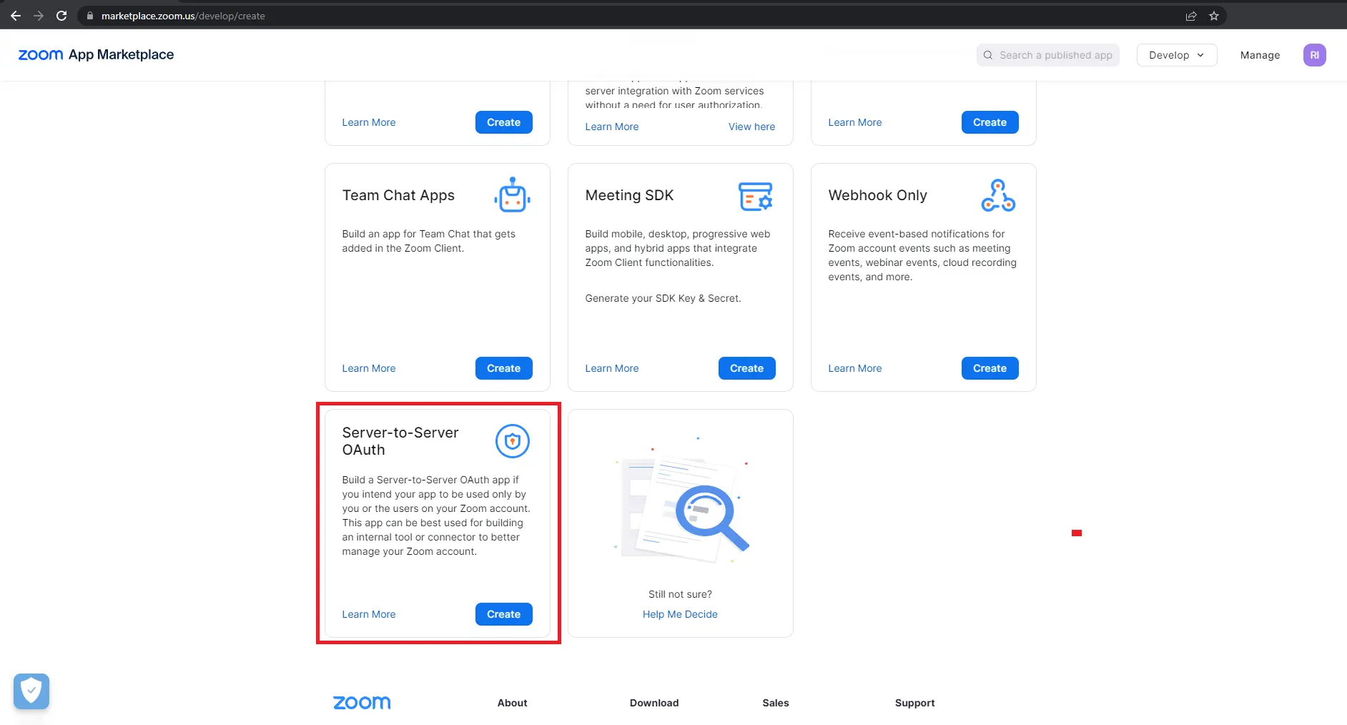Click the Server-to-Server OAuth title
1347x725 pixels.
click(x=400, y=441)
